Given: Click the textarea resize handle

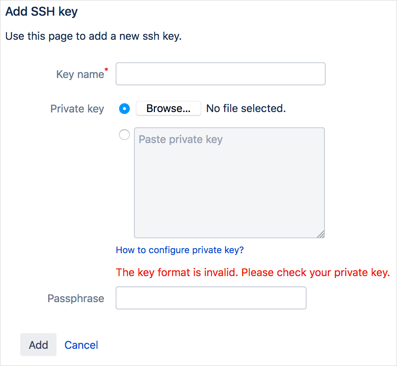Looking at the screenshot, I should 321,234.
